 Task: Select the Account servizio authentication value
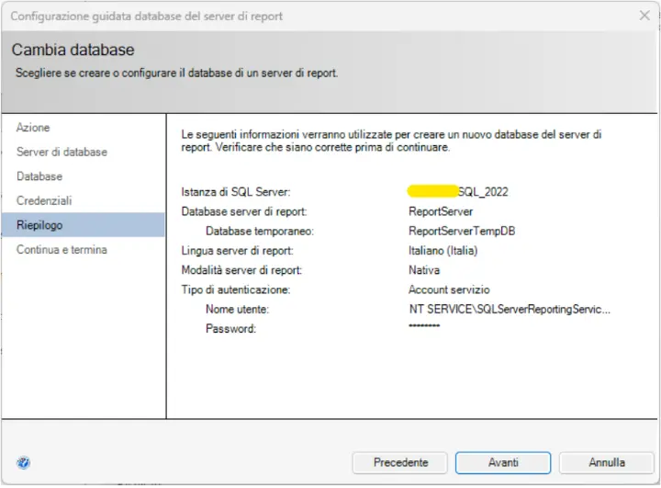coord(449,289)
